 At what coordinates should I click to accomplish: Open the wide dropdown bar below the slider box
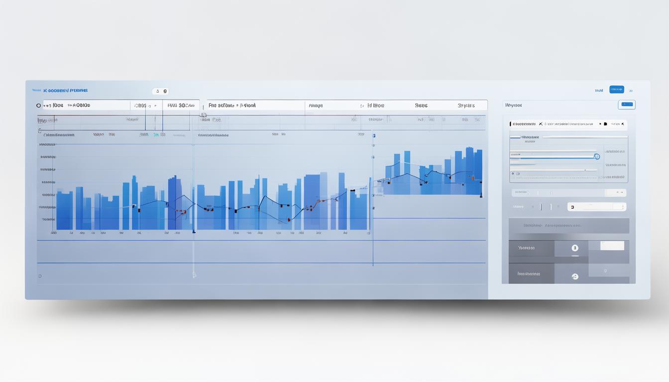pyautogui.click(x=568, y=192)
